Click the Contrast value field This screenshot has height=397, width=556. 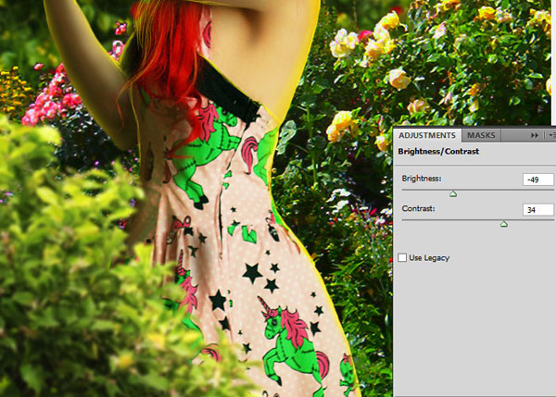point(537,210)
